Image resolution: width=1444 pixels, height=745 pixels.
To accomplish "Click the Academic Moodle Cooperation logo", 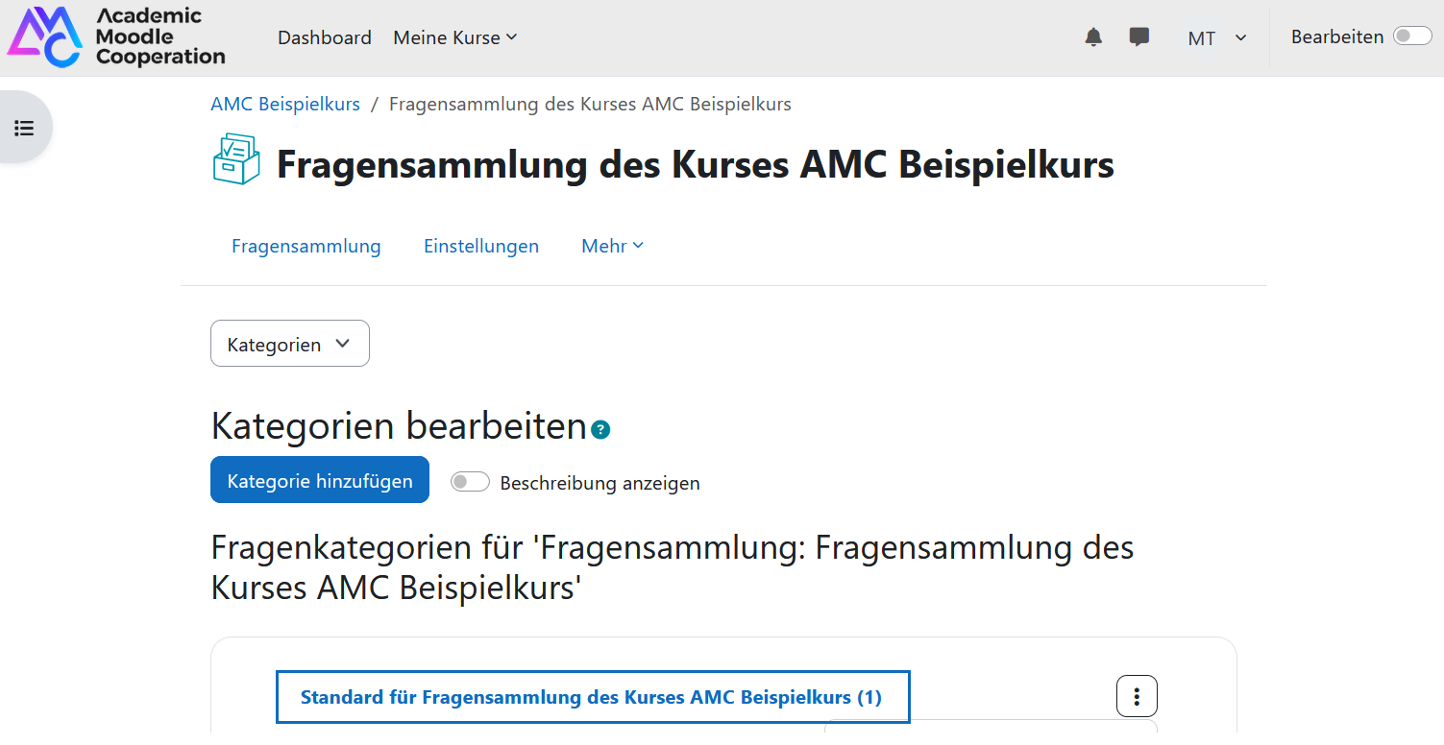I will 116,37.
